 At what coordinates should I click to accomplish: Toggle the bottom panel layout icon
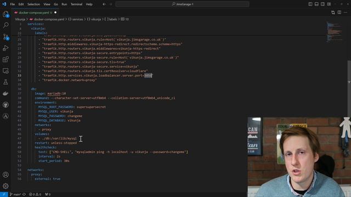coord(316,4)
